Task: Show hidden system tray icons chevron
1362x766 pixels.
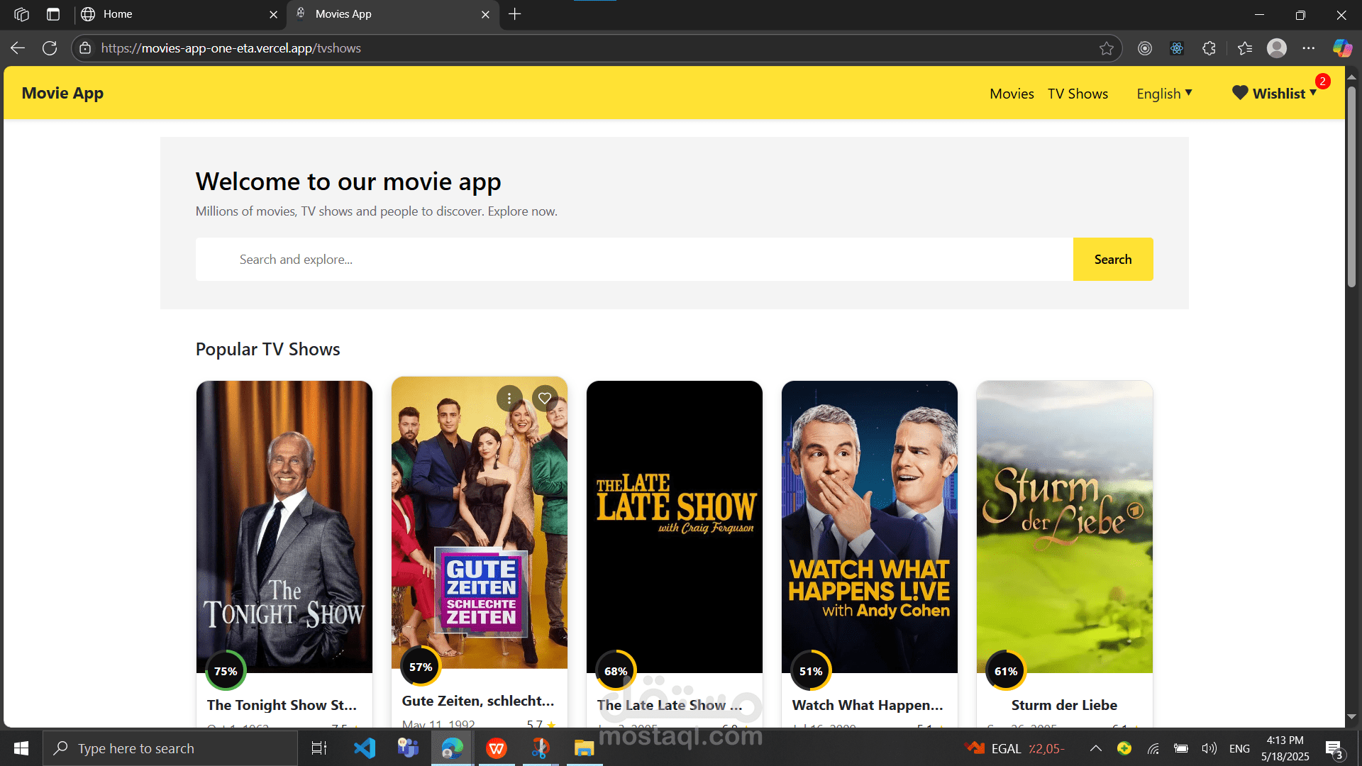Action: click(1095, 748)
